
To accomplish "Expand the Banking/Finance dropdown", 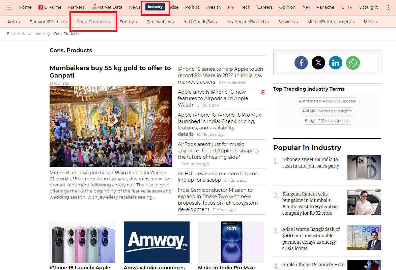I will point(49,22).
